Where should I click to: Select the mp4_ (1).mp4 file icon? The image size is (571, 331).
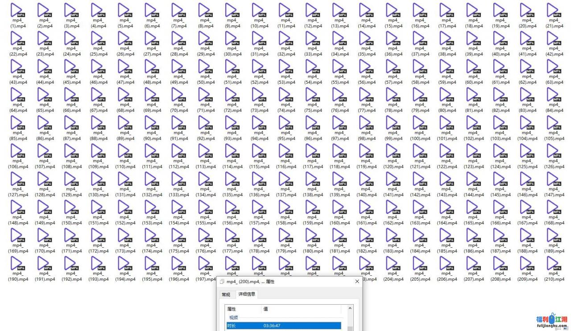pyautogui.click(x=17, y=11)
